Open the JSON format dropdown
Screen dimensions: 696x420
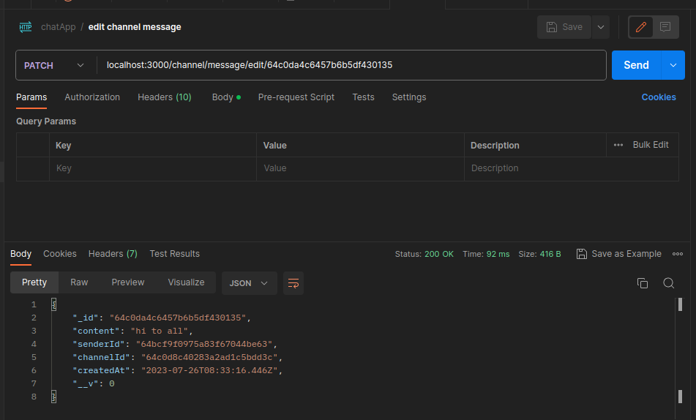pyautogui.click(x=249, y=283)
